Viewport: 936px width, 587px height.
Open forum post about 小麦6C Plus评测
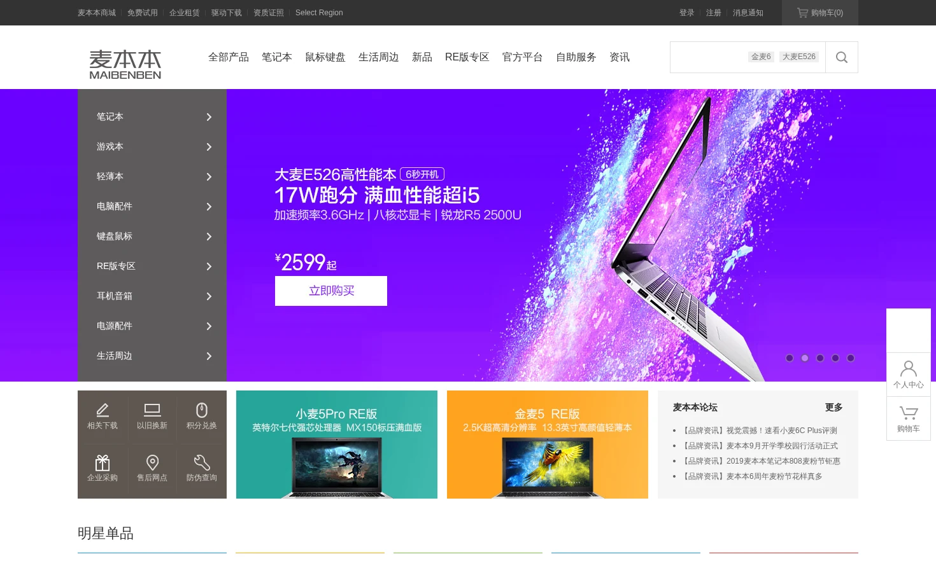(x=759, y=431)
